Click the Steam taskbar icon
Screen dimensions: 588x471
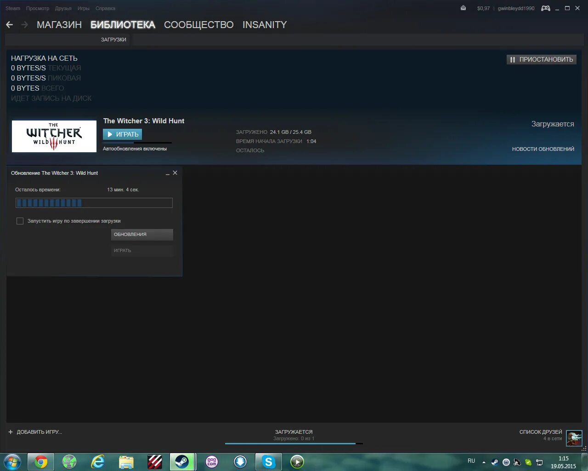pyautogui.click(x=182, y=462)
